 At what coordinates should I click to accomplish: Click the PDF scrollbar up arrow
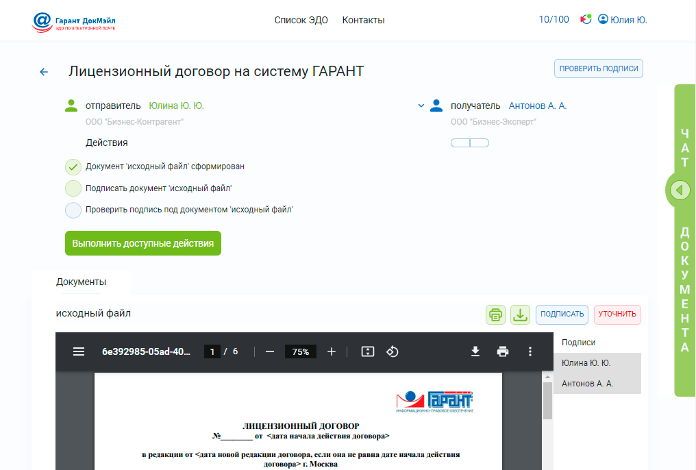click(x=547, y=377)
